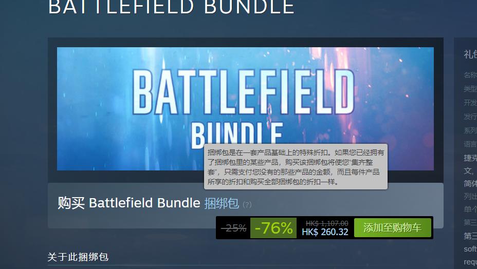
Task: Click the 购买 Battlefield Bundle heading
Action: coord(129,203)
